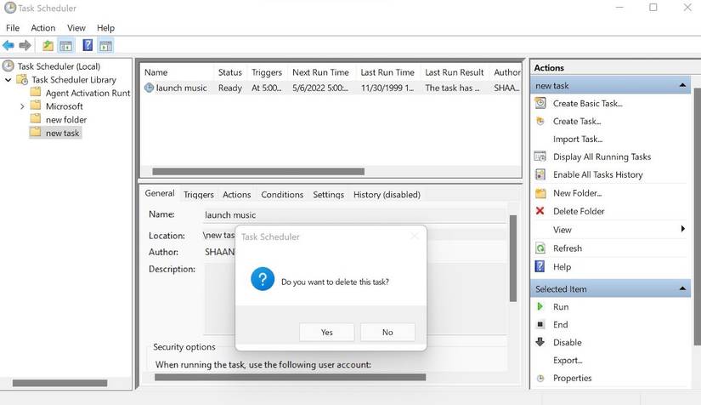Collapse the 'new task' actions section
Viewport: 701px width, 405px height.
682,86
